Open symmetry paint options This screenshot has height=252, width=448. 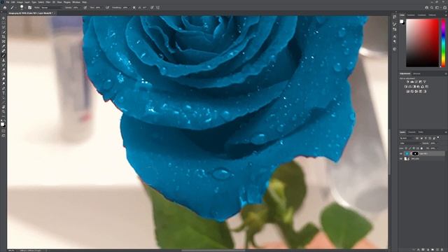[x=158, y=8]
